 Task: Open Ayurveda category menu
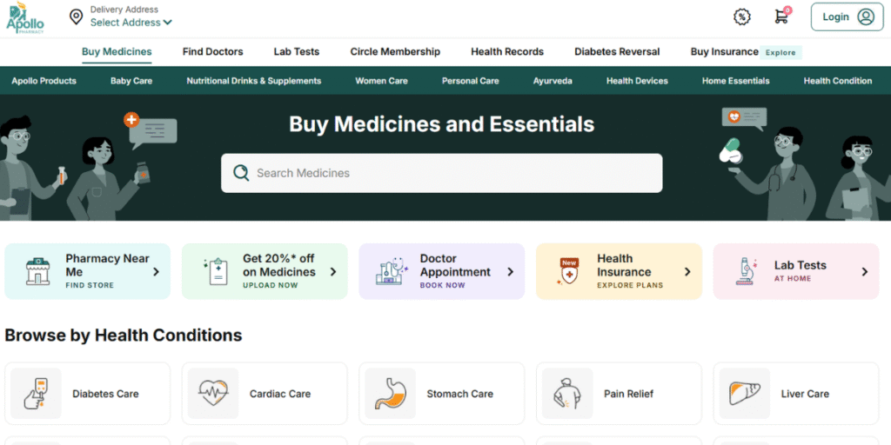click(553, 81)
